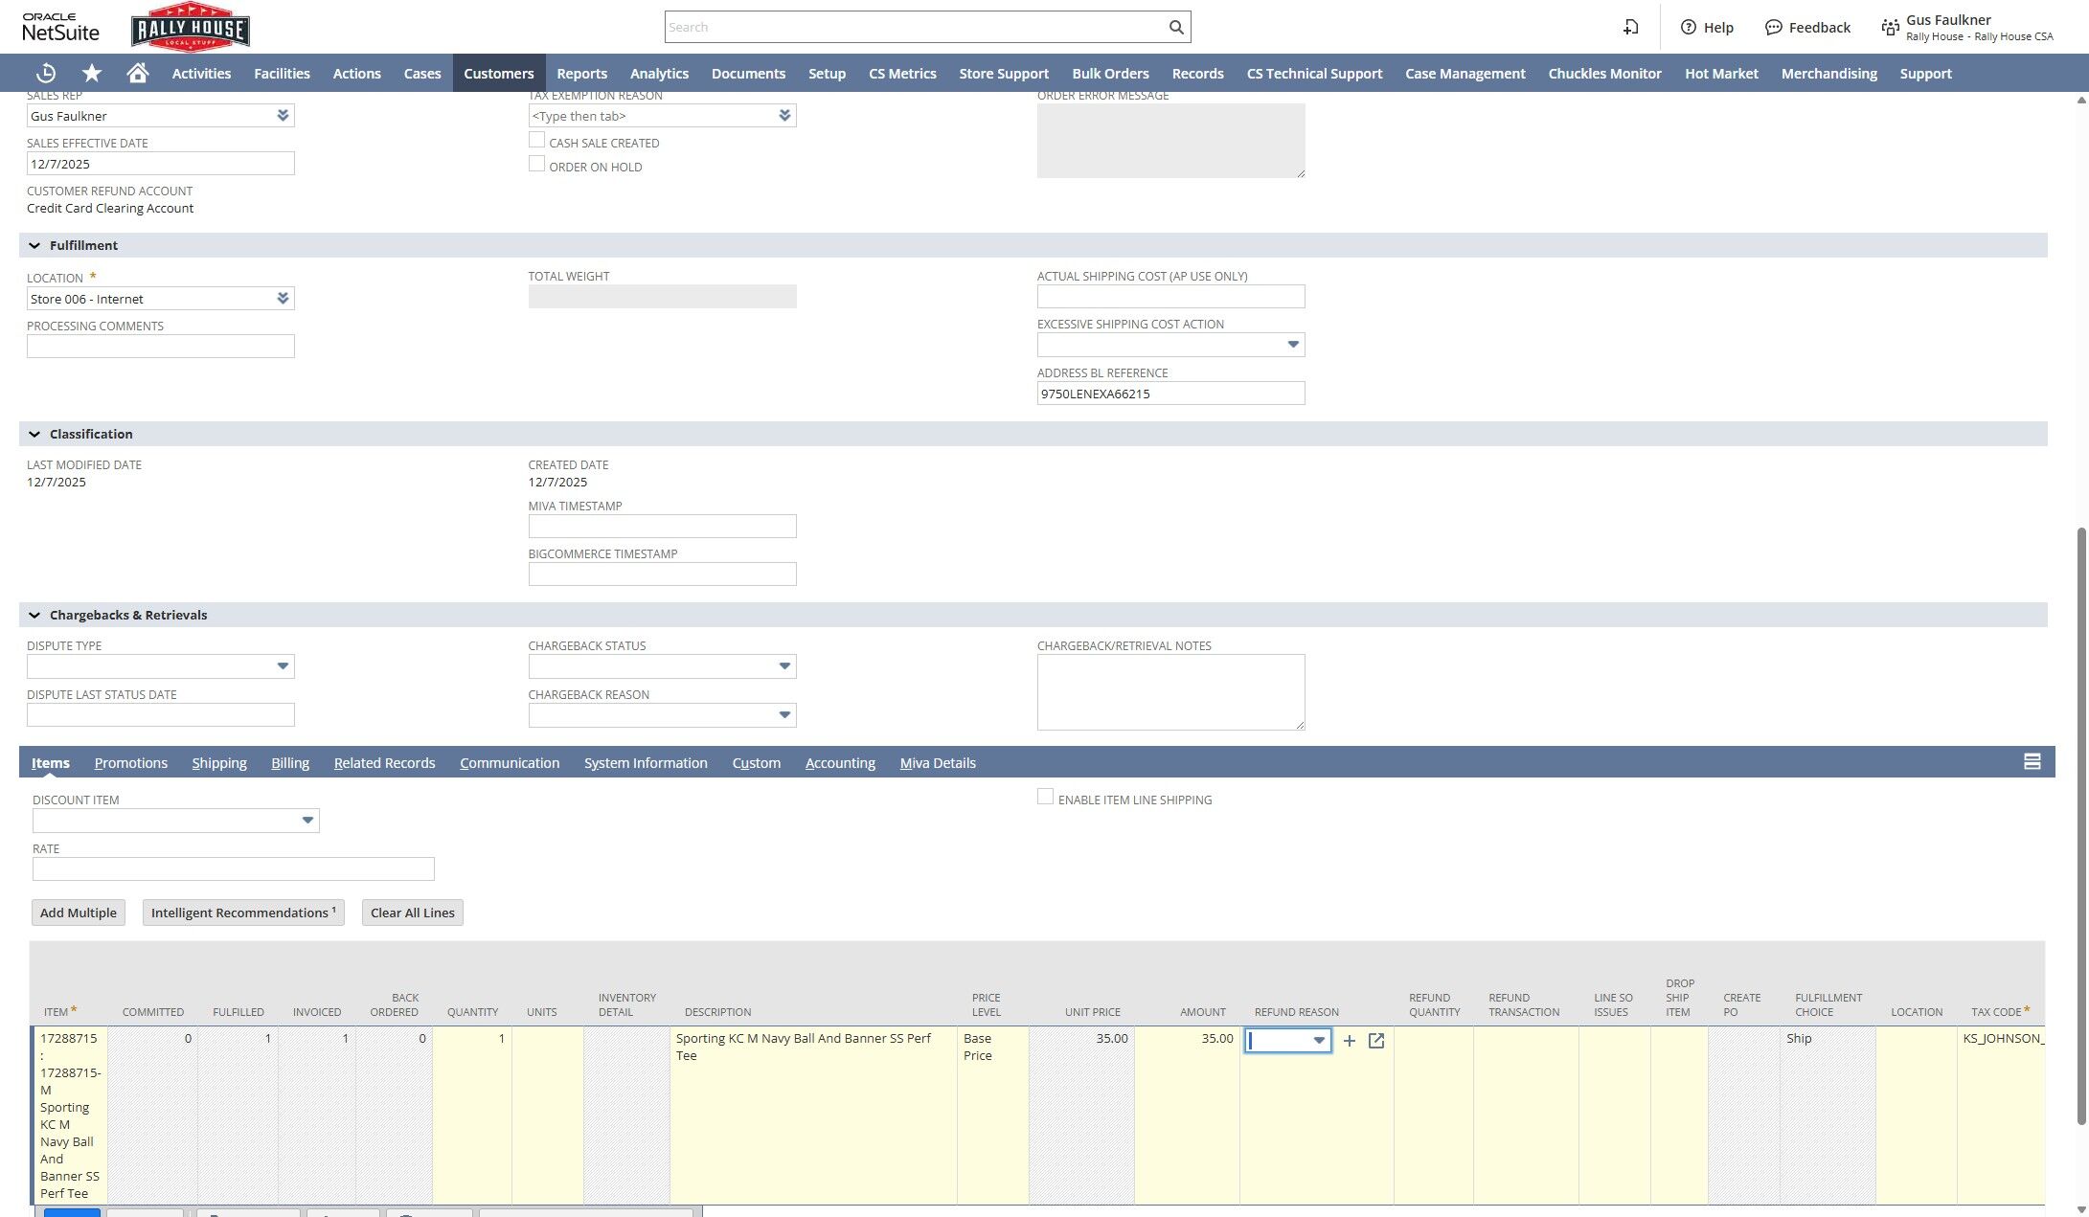The width and height of the screenshot is (2089, 1217).
Task: Click the Add Multiple button
Action: 79,913
